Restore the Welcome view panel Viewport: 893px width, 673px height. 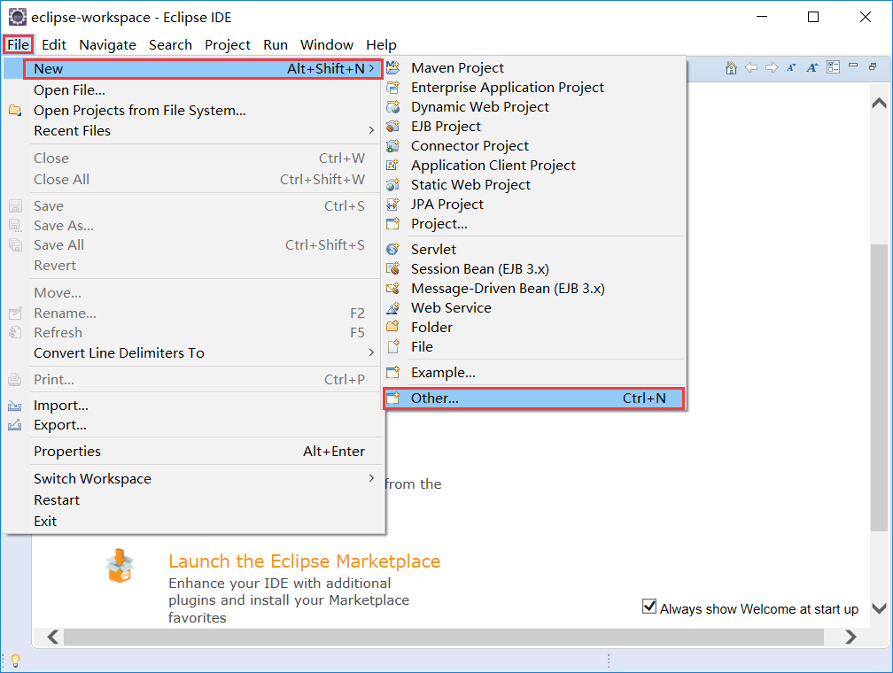(x=873, y=66)
